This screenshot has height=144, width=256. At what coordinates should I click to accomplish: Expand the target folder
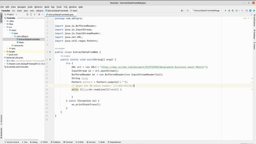[x=5, y=52]
